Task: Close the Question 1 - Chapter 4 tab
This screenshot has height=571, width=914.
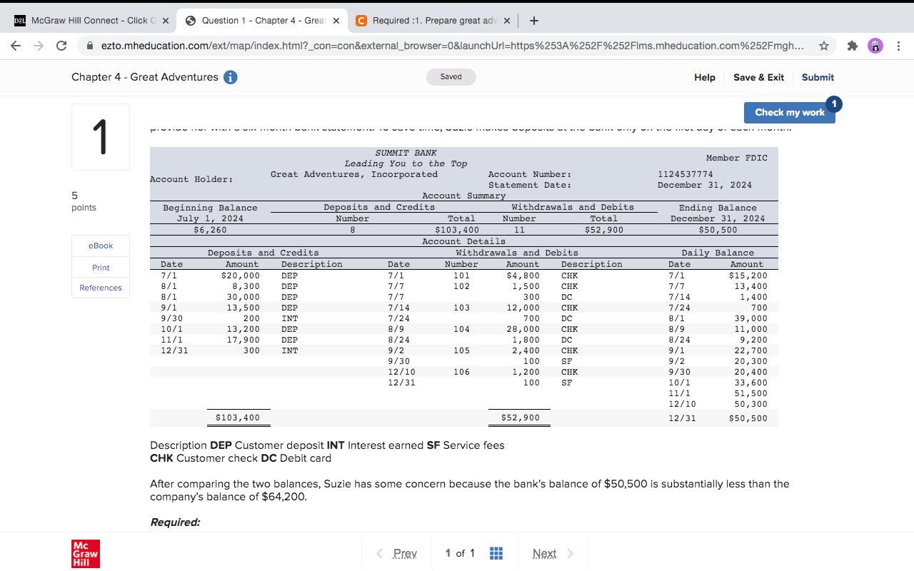Action: click(x=336, y=21)
